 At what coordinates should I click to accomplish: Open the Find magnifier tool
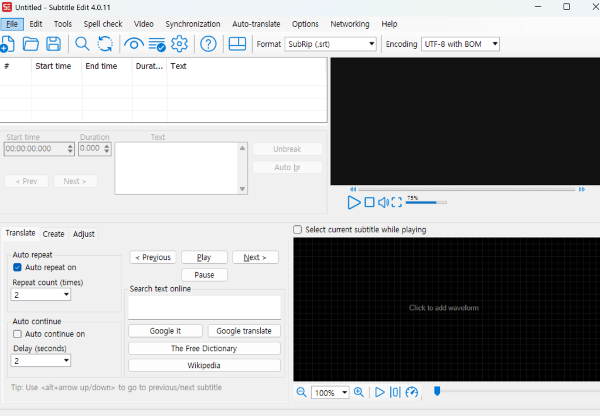tap(82, 44)
